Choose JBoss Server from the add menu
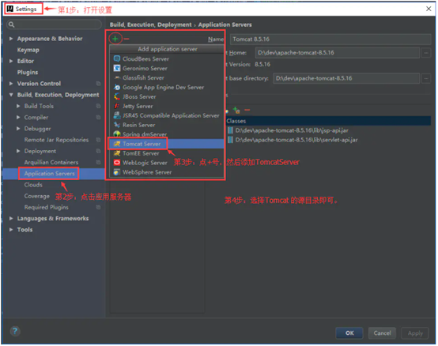The image size is (438, 346). (x=167, y=96)
